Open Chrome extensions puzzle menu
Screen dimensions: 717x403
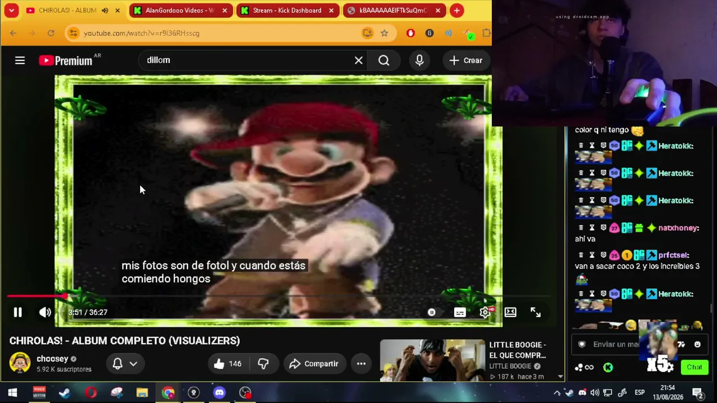[x=486, y=34]
